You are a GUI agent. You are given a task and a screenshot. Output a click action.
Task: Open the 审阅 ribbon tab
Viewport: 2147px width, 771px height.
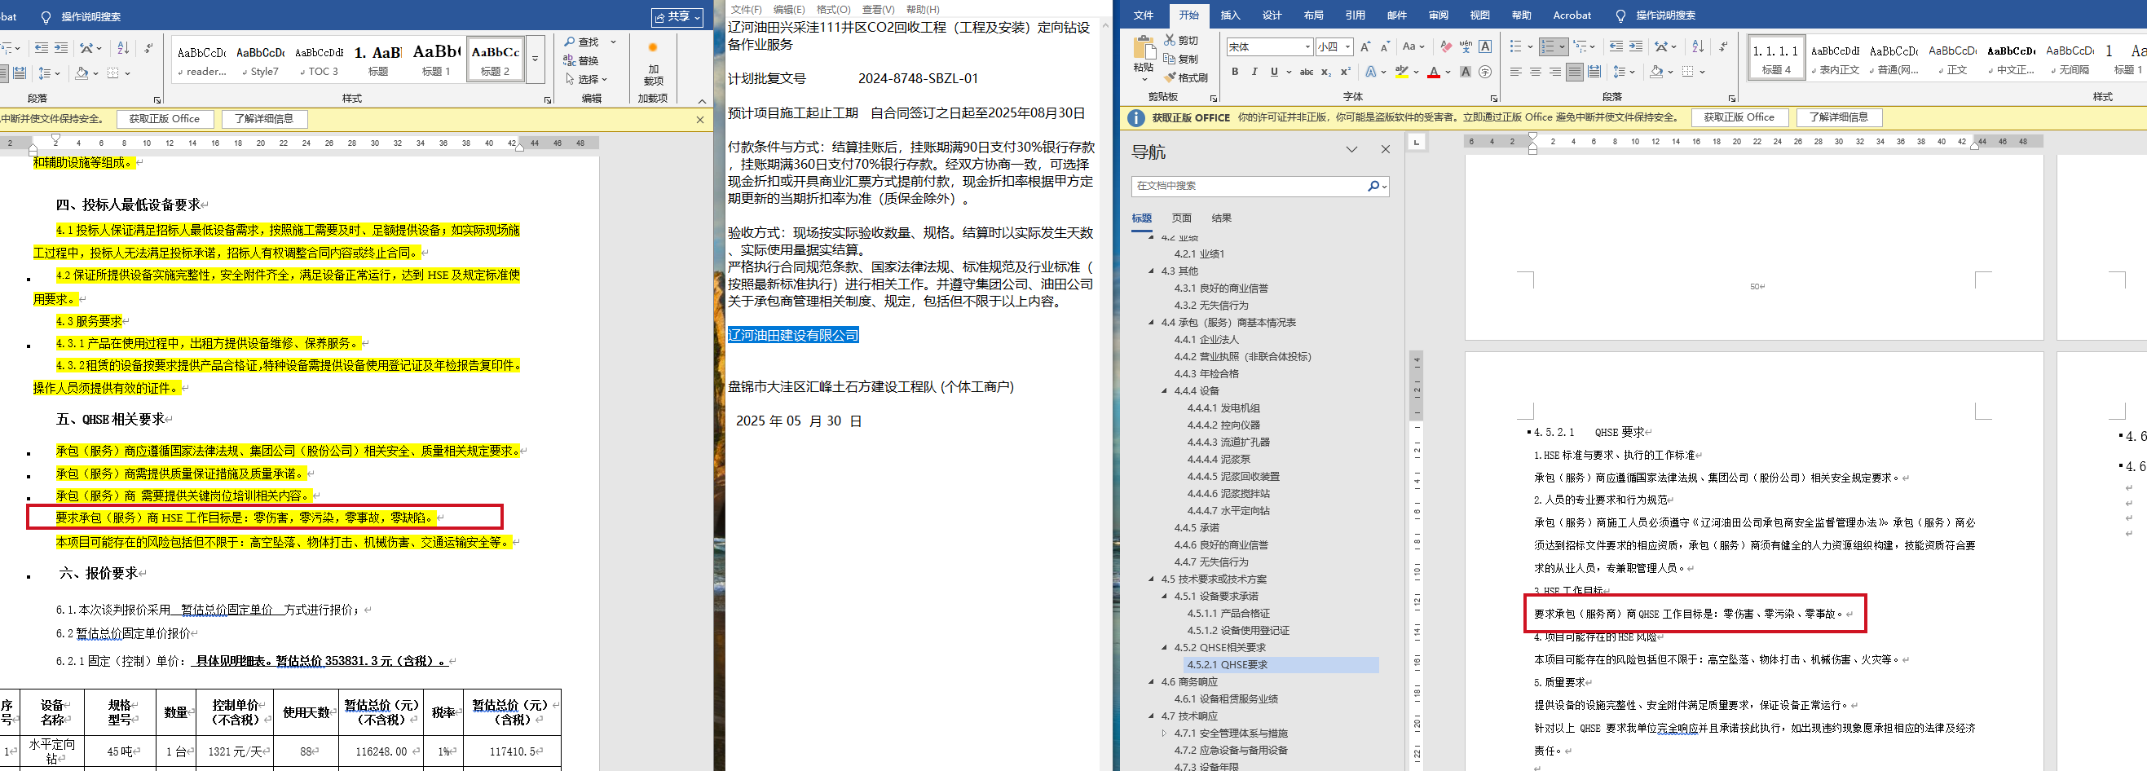tap(1439, 15)
